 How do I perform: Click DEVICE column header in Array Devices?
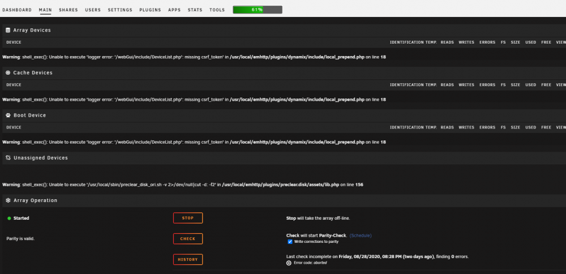[14, 42]
